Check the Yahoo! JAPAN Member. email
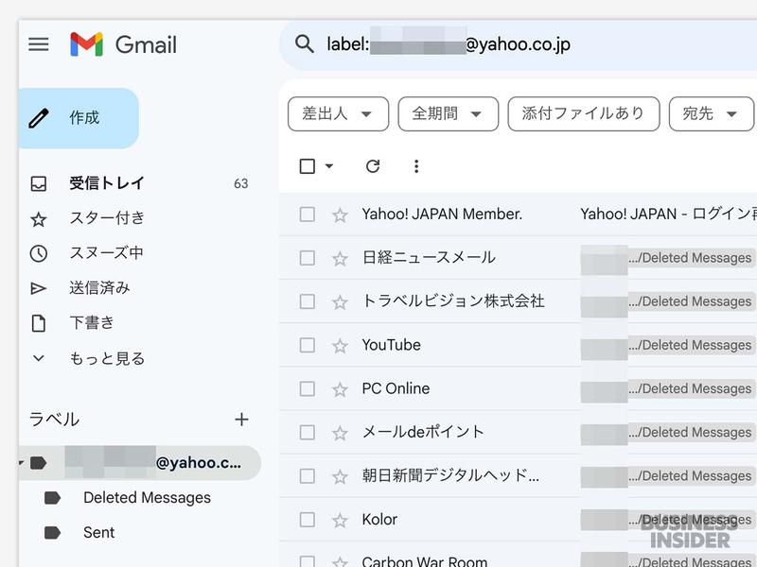This screenshot has width=757, height=567. tap(307, 215)
